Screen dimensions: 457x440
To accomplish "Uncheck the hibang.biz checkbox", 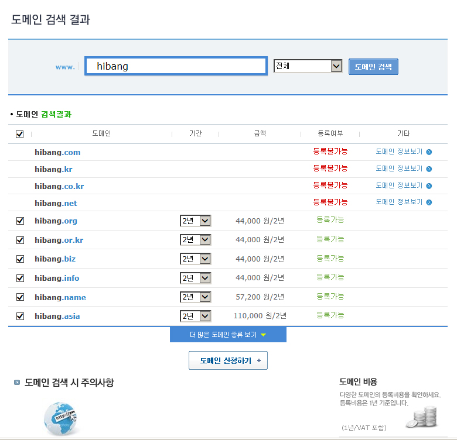I will pos(20,259).
